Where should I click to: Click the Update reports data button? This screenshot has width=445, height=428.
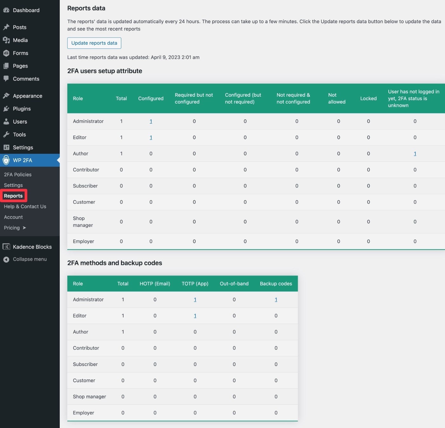tap(94, 43)
